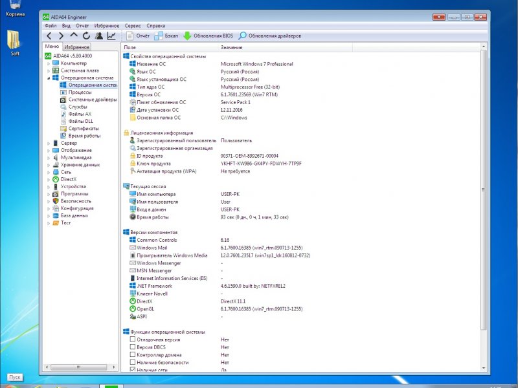Click the tree panel scroll left arrow

47,367
